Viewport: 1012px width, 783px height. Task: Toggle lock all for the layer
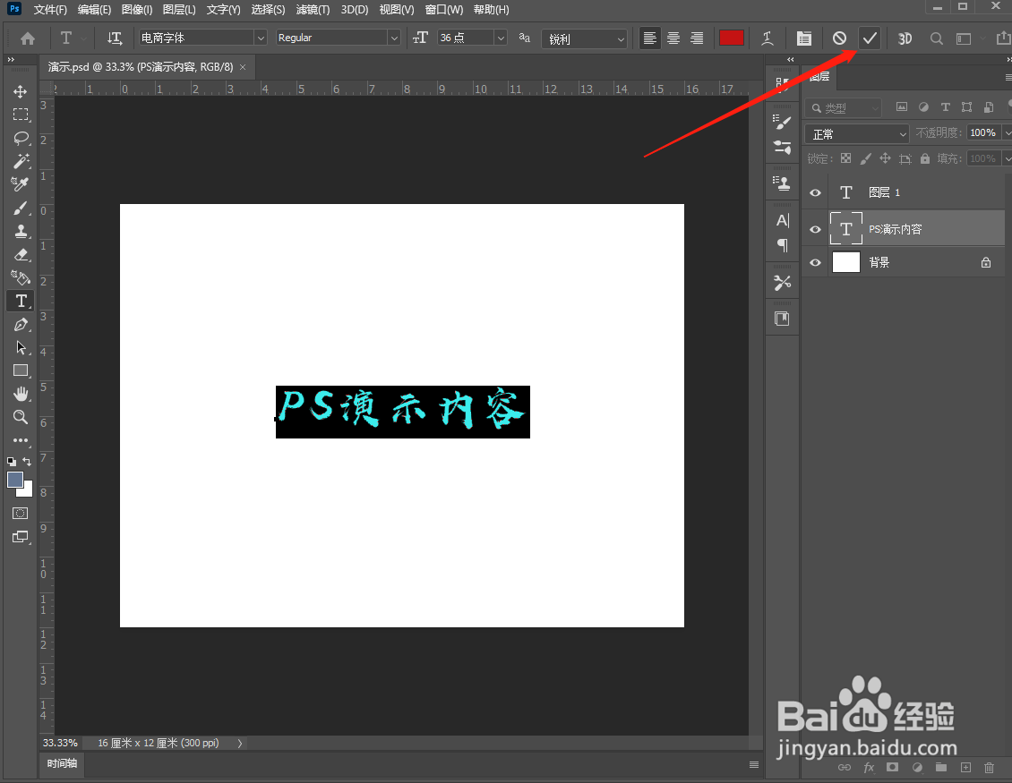pos(925,158)
